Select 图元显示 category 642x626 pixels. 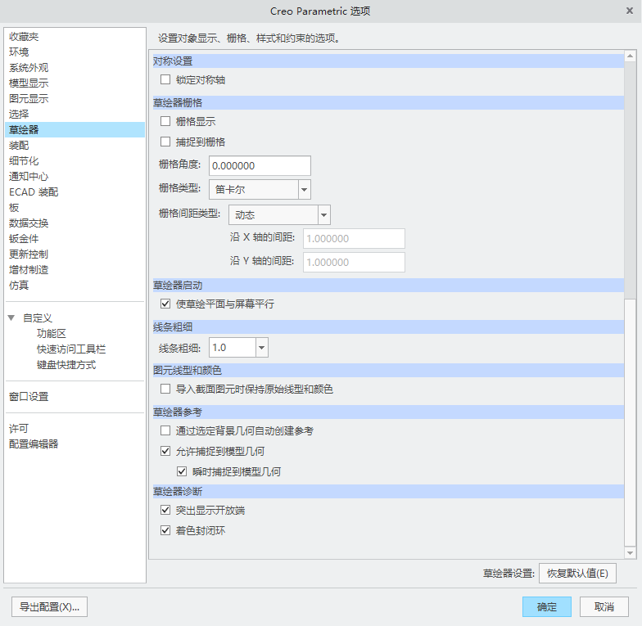pyautogui.click(x=75, y=98)
